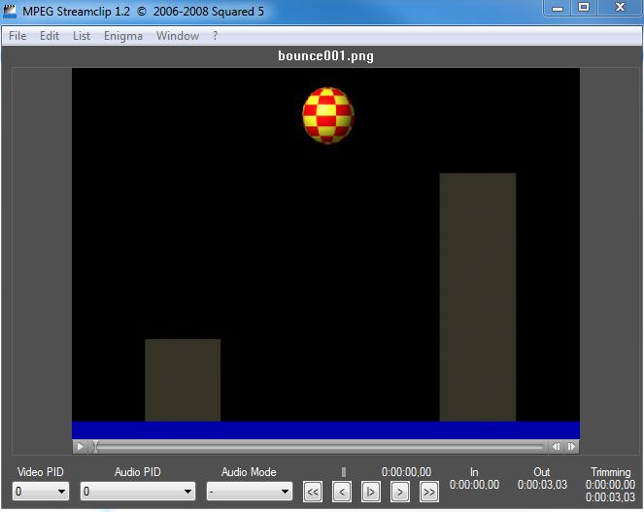This screenshot has width=644, height=512.
Task: Click the Out point 0:00:03,03 value
Action: coord(542,485)
